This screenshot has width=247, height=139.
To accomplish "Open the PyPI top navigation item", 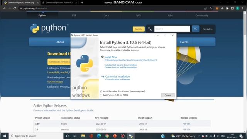I will pos(138,15).
